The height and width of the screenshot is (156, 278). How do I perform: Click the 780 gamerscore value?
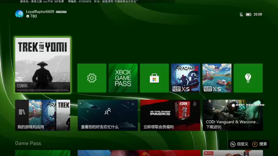click(33, 16)
